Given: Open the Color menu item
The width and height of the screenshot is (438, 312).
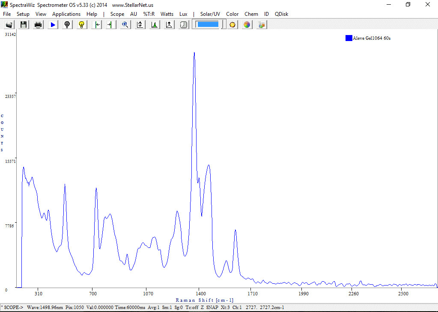Looking at the screenshot, I should (x=232, y=14).
